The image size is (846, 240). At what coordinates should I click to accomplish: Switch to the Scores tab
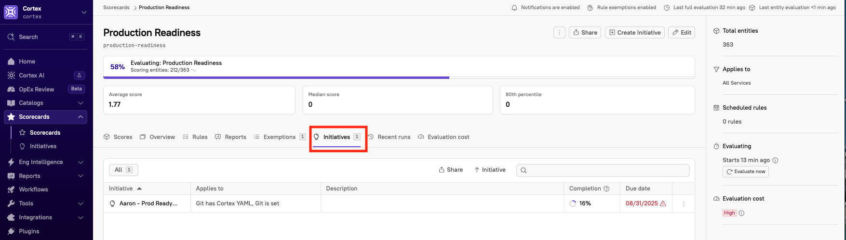tap(118, 137)
